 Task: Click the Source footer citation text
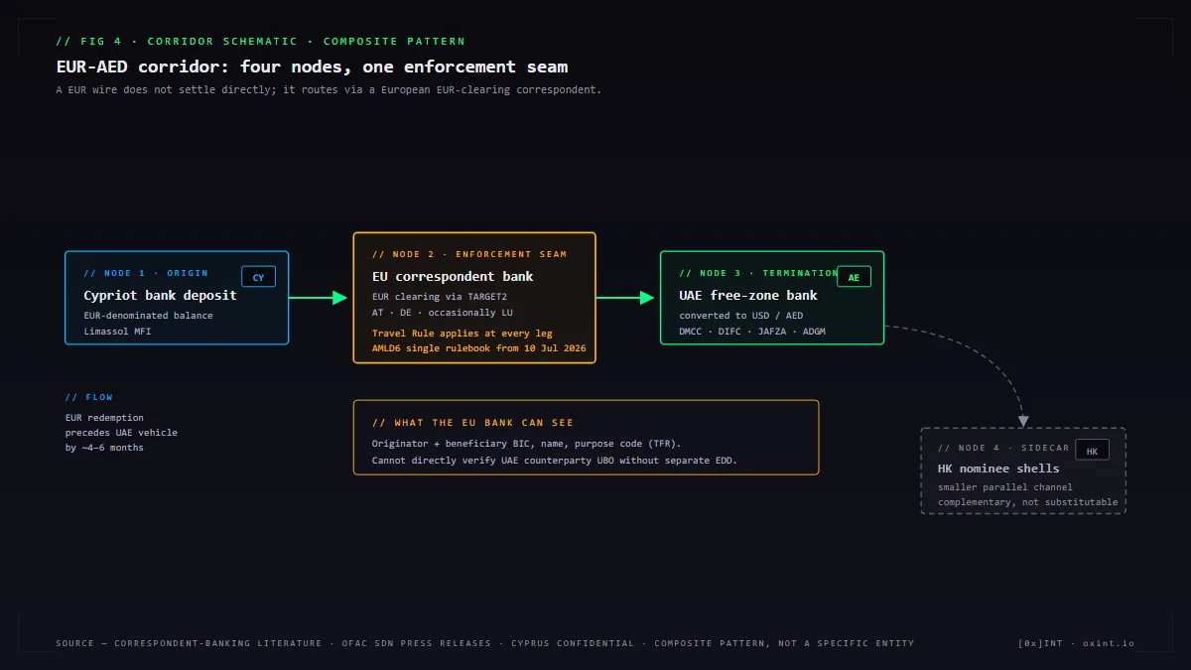pos(485,643)
